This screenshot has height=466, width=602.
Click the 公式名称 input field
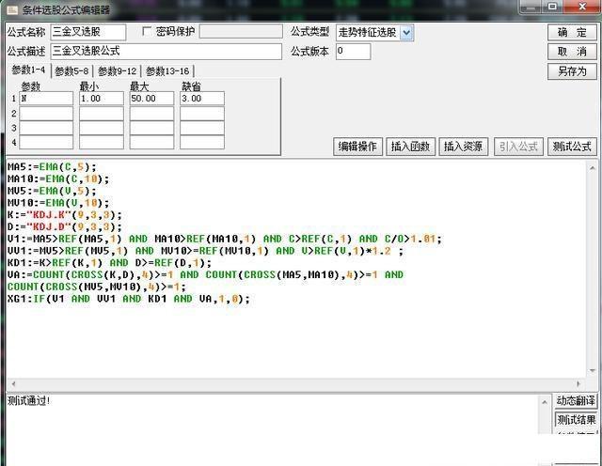[87, 32]
